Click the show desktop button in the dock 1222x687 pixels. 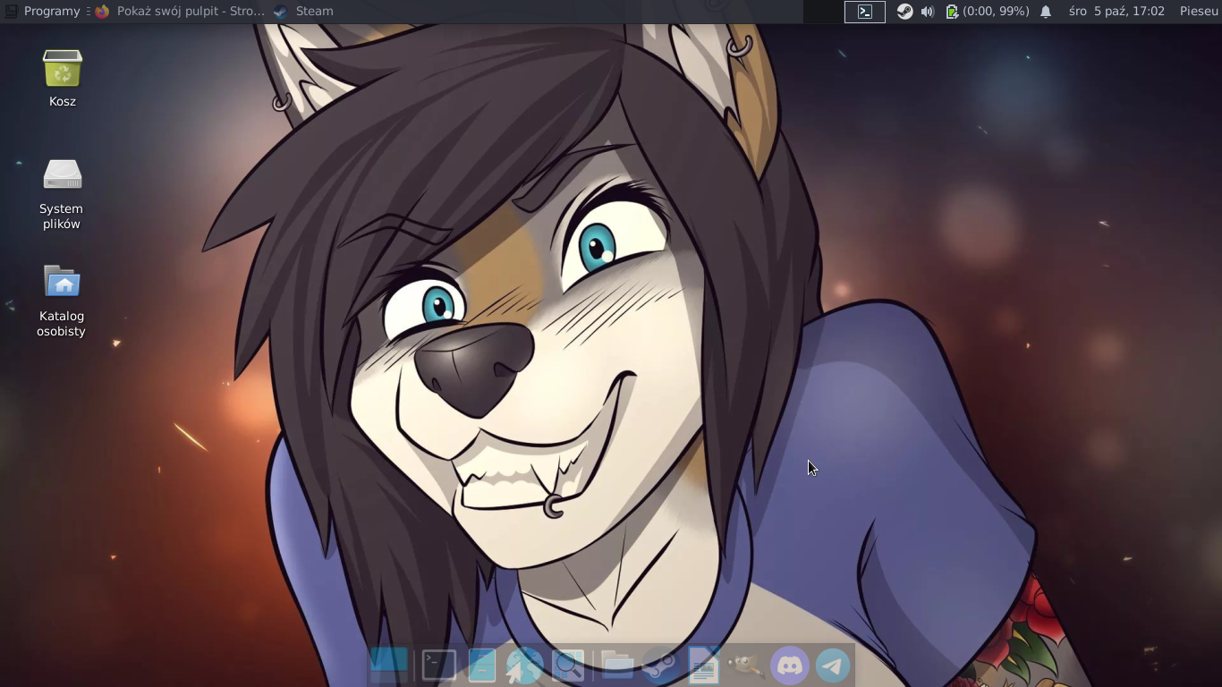tap(388, 666)
